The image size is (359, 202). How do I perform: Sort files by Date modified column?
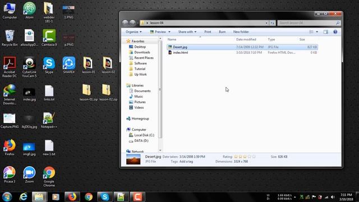click(x=246, y=39)
